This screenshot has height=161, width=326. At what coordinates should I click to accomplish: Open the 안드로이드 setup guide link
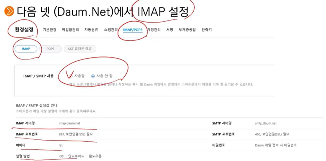(76, 156)
